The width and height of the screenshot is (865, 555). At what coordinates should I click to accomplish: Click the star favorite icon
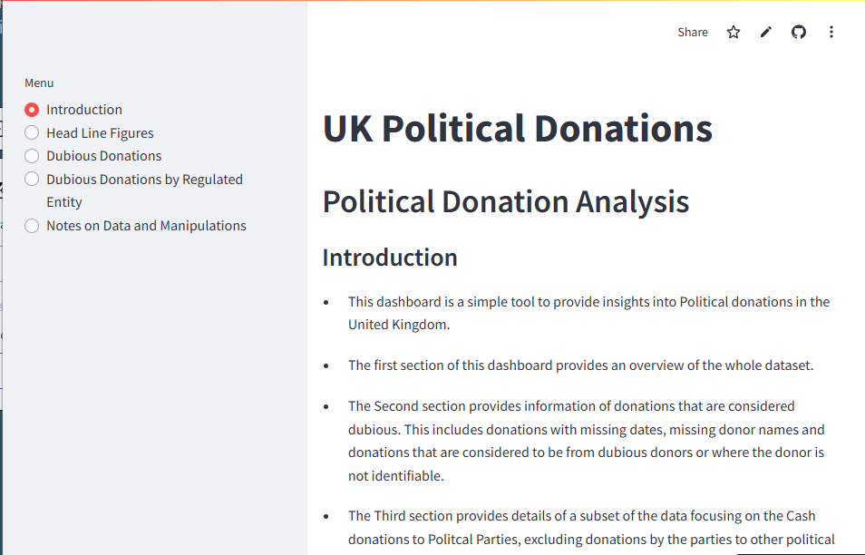point(734,32)
